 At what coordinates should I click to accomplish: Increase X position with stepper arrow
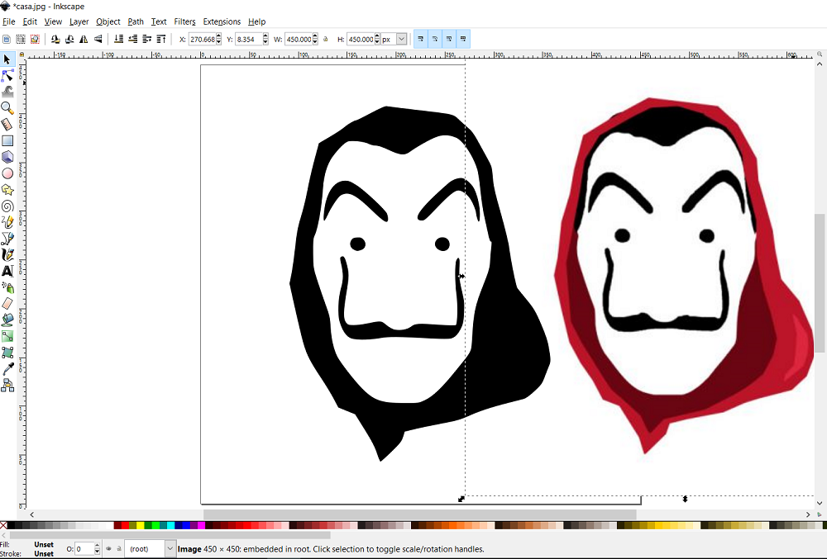(x=218, y=36)
